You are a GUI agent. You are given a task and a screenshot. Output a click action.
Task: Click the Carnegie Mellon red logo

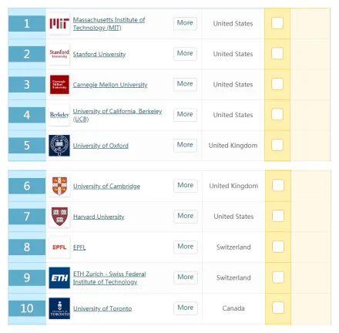tap(59, 85)
